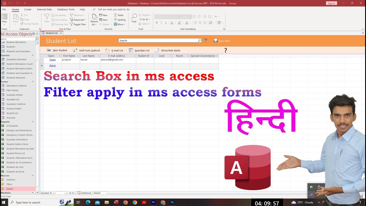Click the New Student icon
366x206 pixels.
tap(49, 50)
